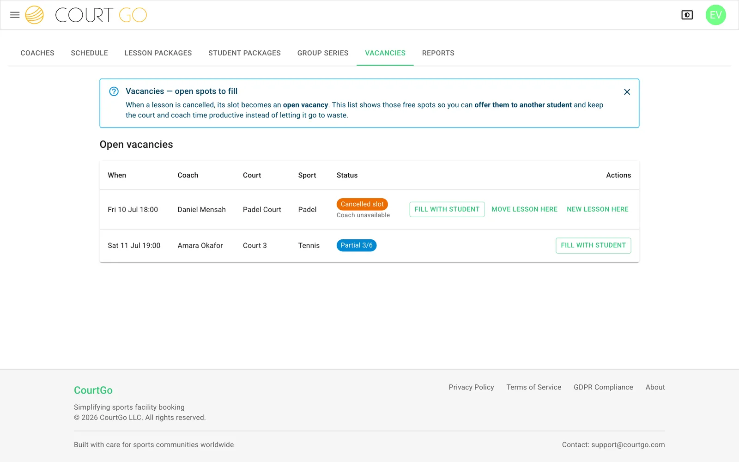Open the Schedule tab
The width and height of the screenshot is (739, 462).
[89, 53]
